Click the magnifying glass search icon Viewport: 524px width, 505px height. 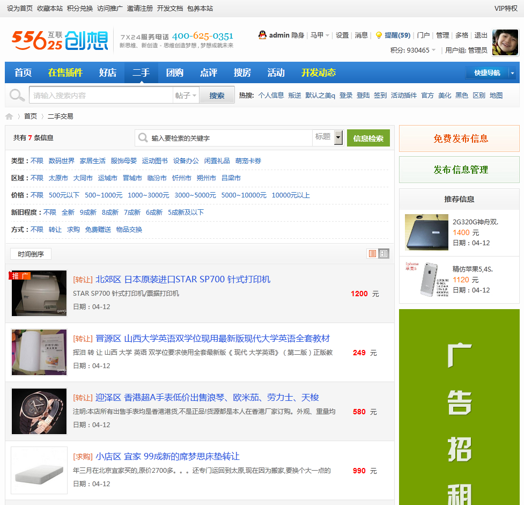tap(17, 95)
